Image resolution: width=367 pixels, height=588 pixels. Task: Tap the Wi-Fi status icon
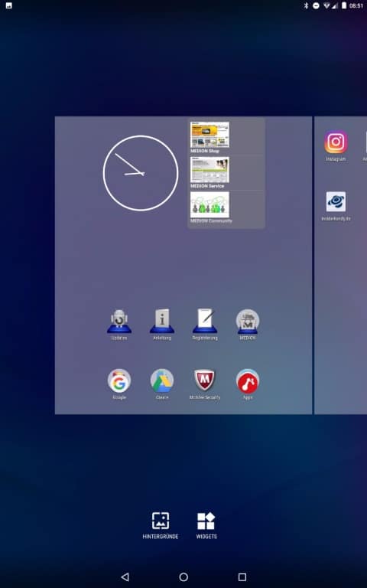[327, 5]
